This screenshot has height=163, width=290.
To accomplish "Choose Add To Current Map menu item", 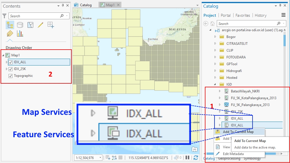I will (239, 132).
